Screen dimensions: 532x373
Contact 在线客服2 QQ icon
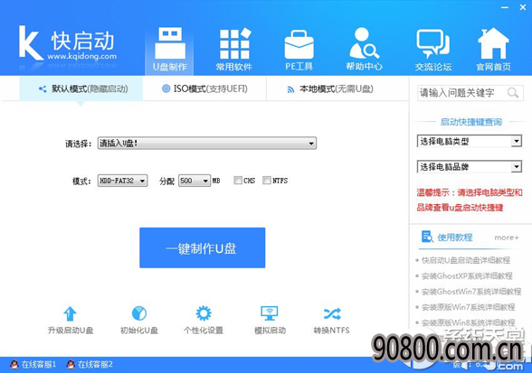[71, 365]
